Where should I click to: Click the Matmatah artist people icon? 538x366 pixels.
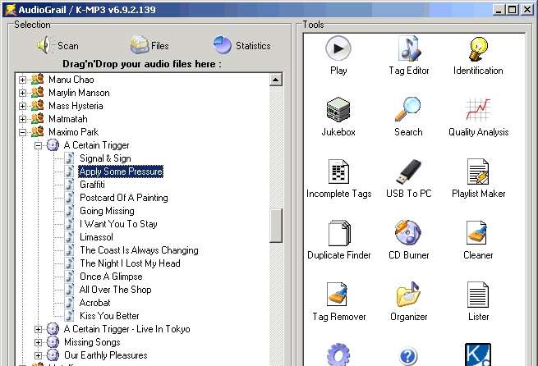(38, 118)
